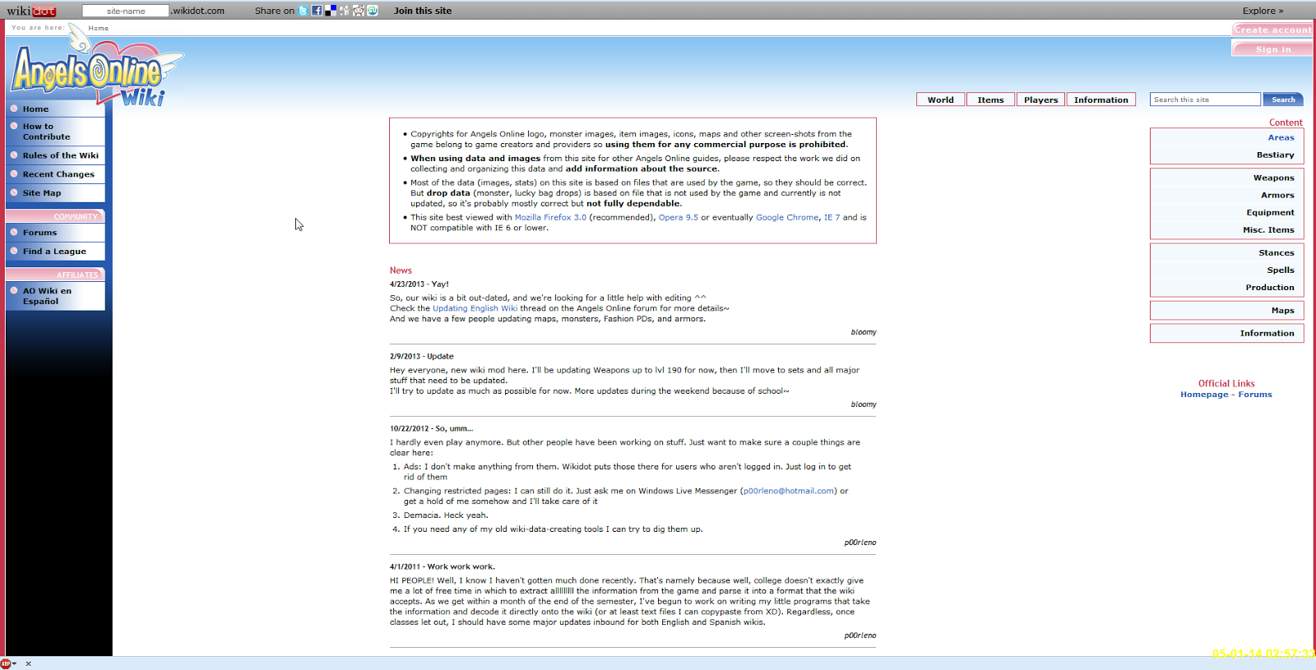Open the Bestiary content link
This screenshot has width=1316, height=670.
(1275, 155)
